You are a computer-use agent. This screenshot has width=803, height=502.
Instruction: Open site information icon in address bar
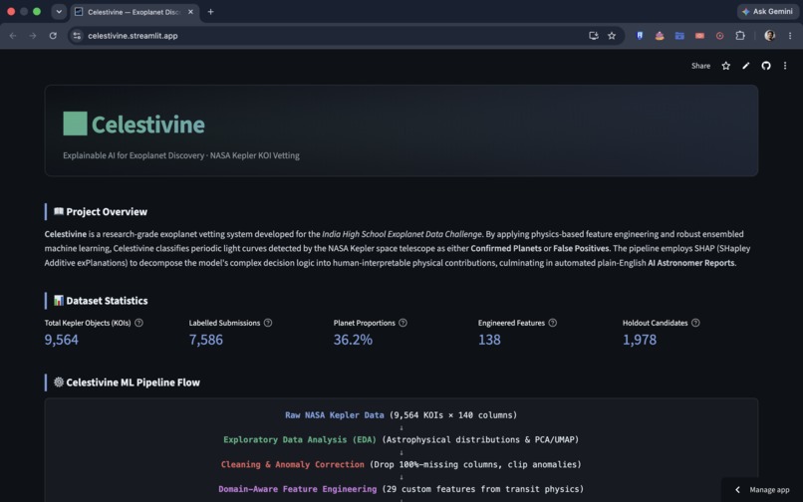point(77,36)
